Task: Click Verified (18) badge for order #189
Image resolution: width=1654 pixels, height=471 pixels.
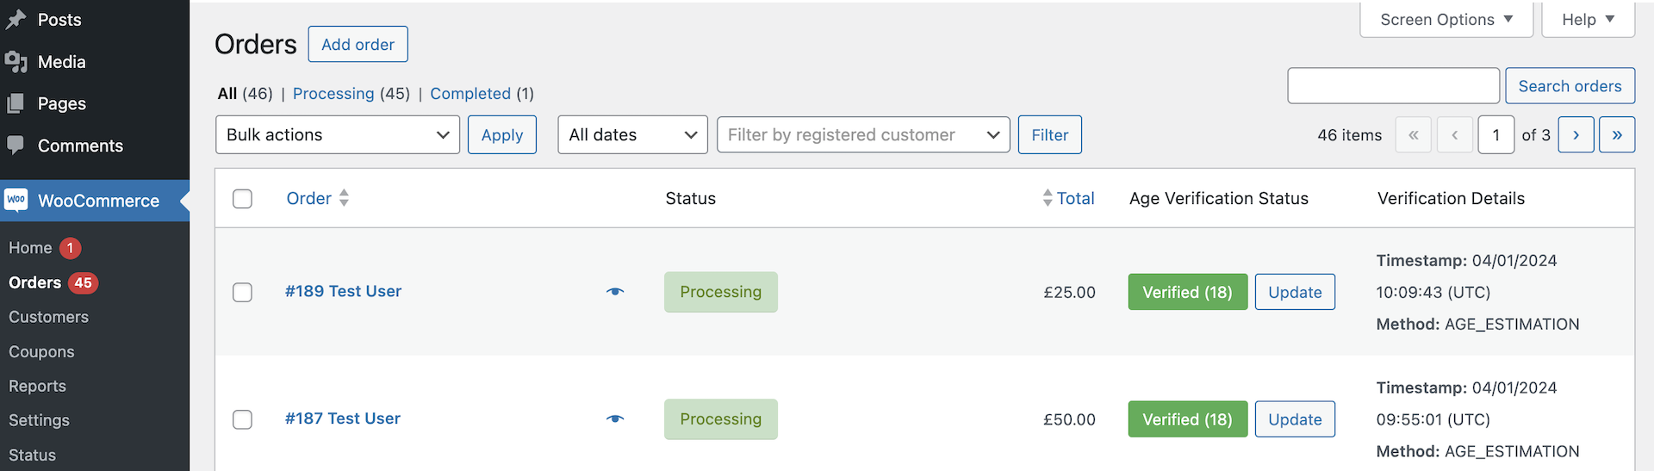Action: 1188,292
